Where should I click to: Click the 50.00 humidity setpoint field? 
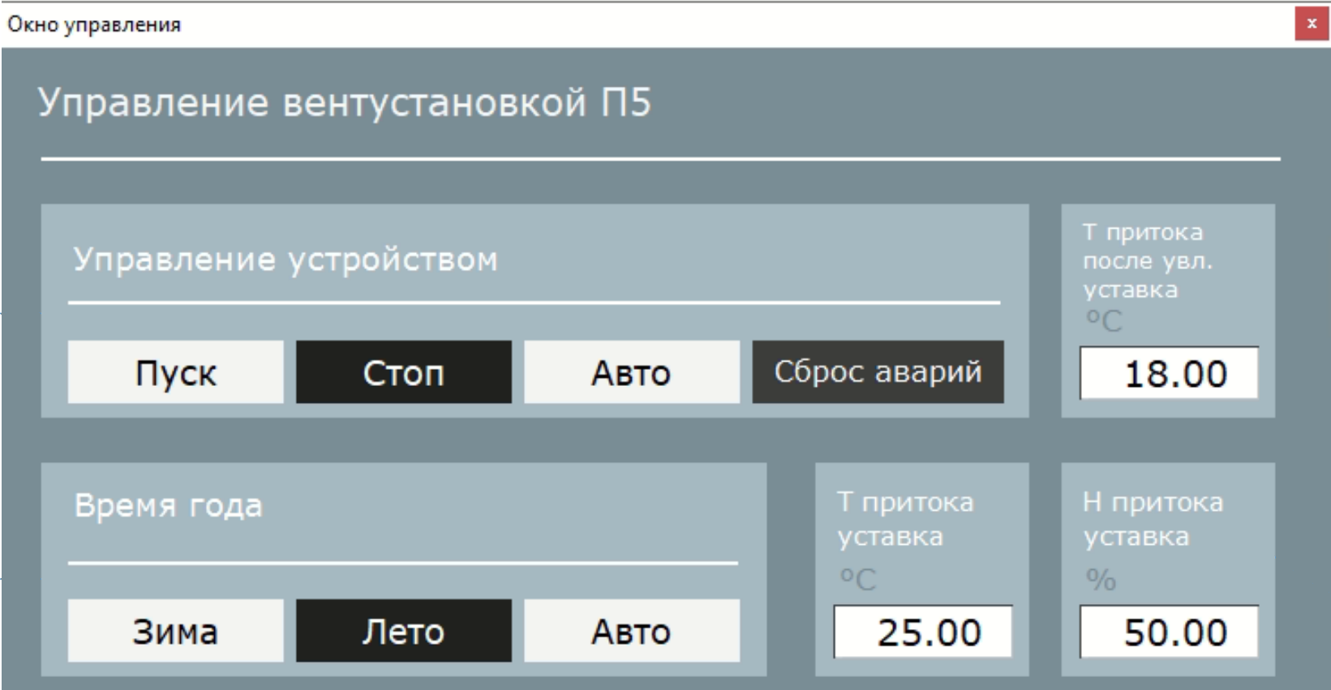pos(1169,632)
